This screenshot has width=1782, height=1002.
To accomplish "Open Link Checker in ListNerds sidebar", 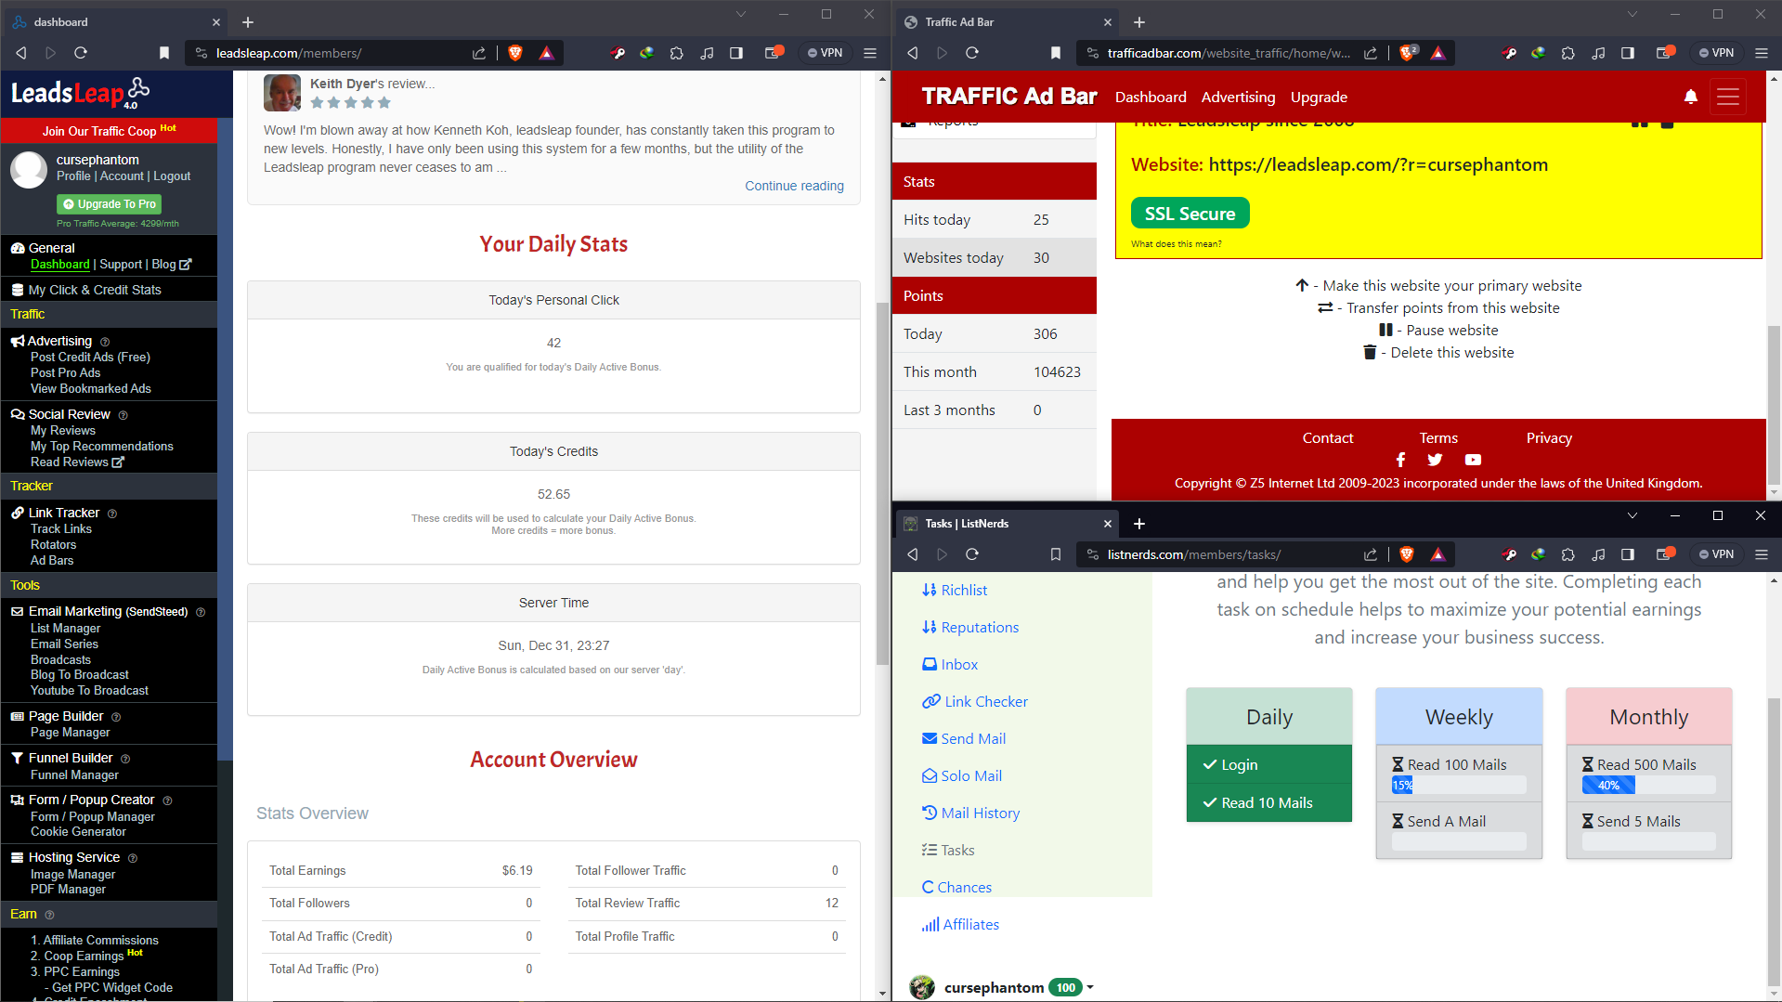I will (975, 701).
